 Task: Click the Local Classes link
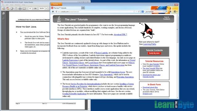(x=93, y=63)
